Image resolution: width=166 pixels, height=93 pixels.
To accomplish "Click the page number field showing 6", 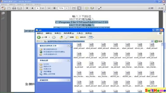I will [x=38, y=8].
